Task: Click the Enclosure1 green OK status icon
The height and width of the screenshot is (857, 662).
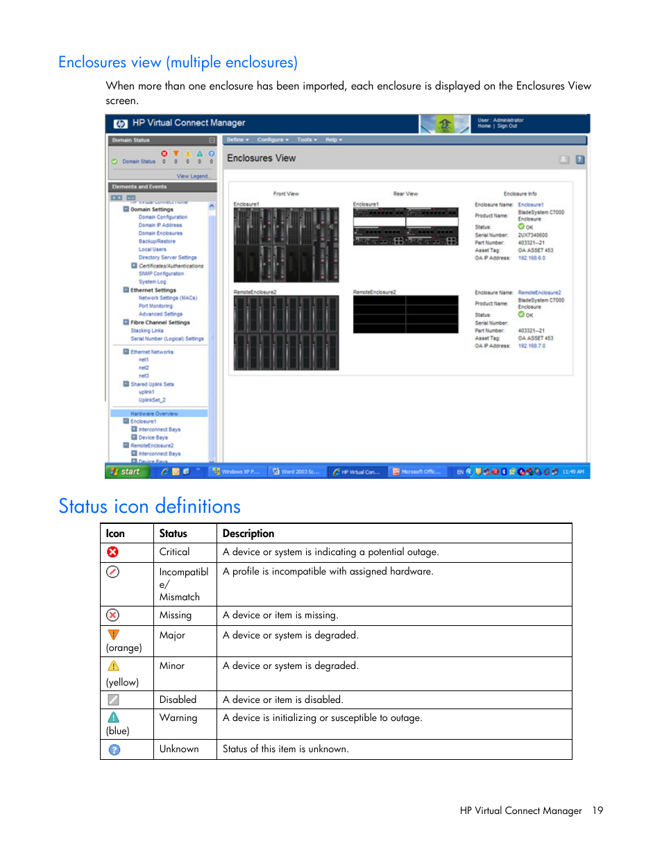Action: click(x=521, y=226)
